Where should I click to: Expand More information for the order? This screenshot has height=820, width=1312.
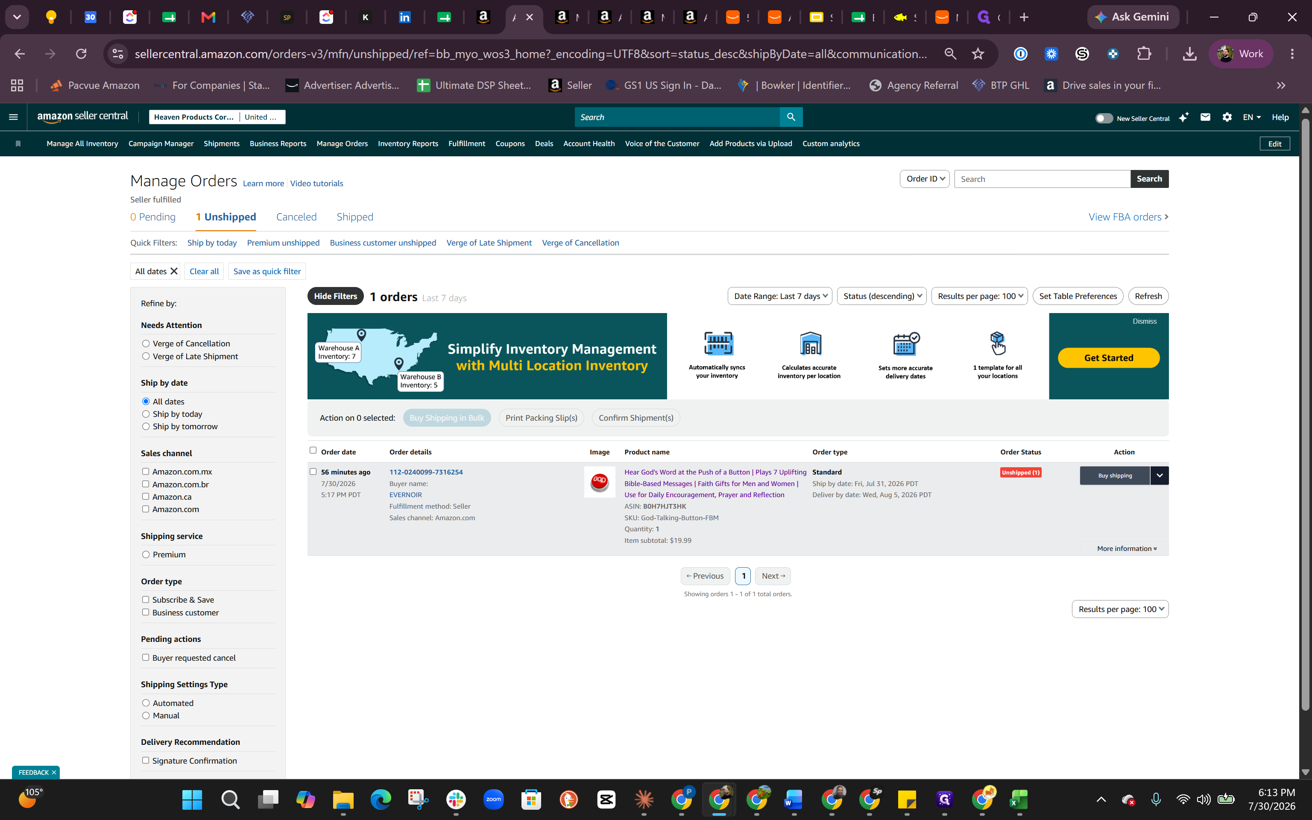1127,548
